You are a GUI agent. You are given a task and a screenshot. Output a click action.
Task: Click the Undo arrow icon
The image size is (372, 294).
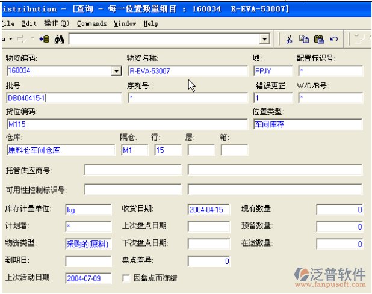(333, 39)
